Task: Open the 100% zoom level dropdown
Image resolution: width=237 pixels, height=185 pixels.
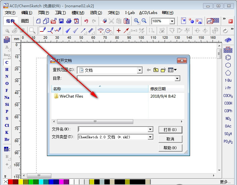Action: coord(172,21)
